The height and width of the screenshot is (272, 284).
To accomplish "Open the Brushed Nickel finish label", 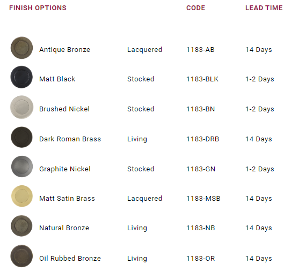I will (x=64, y=109).
